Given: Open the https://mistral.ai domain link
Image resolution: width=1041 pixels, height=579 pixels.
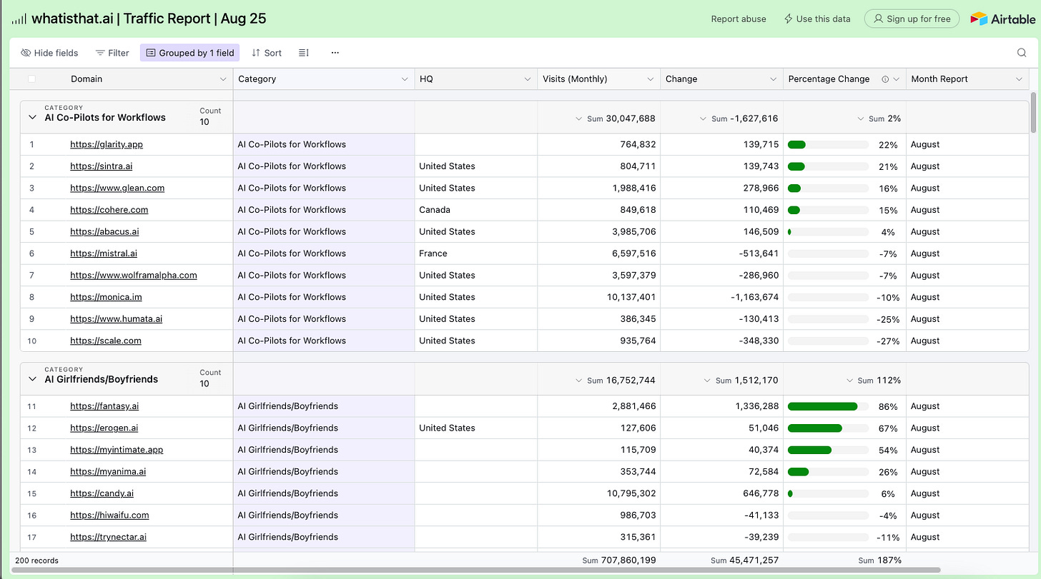Looking at the screenshot, I should click(x=104, y=253).
